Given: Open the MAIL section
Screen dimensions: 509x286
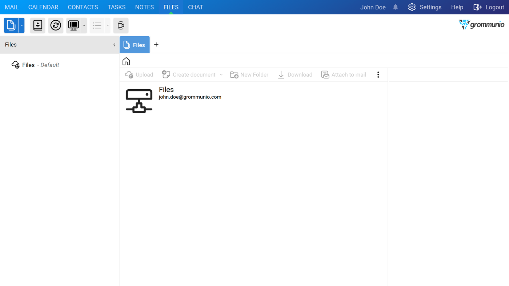Looking at the screenshot, I should 12,7.
